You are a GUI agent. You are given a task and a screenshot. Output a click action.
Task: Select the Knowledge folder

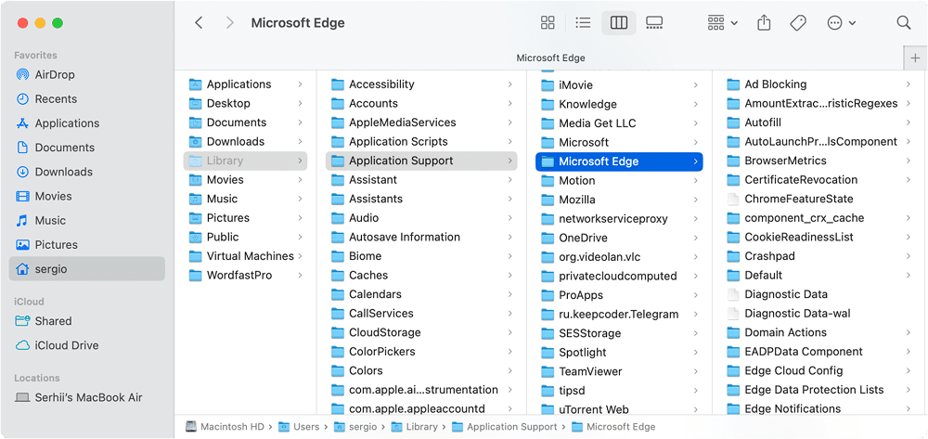pos(619,104)
